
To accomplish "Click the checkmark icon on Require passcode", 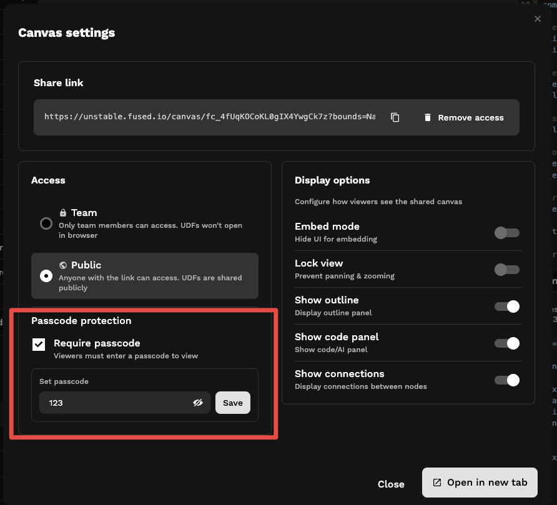I will click(38, 343).
